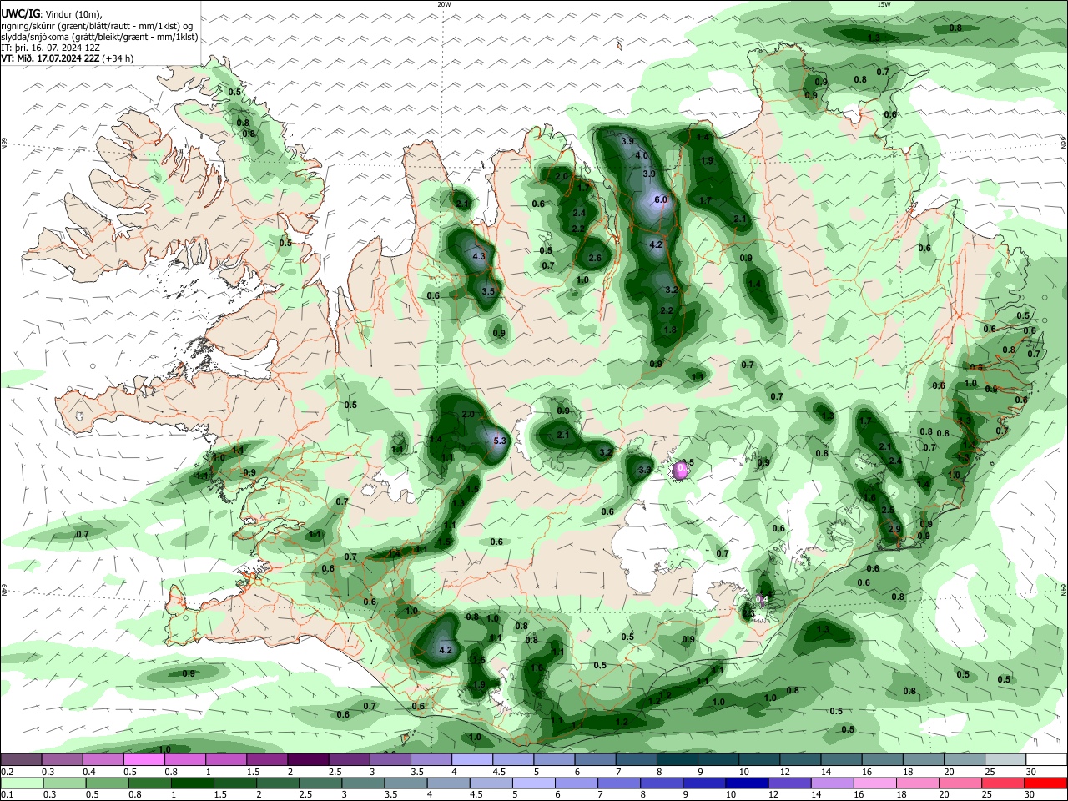Pick the red swatch ending the lower legend

click(1045, 783)
